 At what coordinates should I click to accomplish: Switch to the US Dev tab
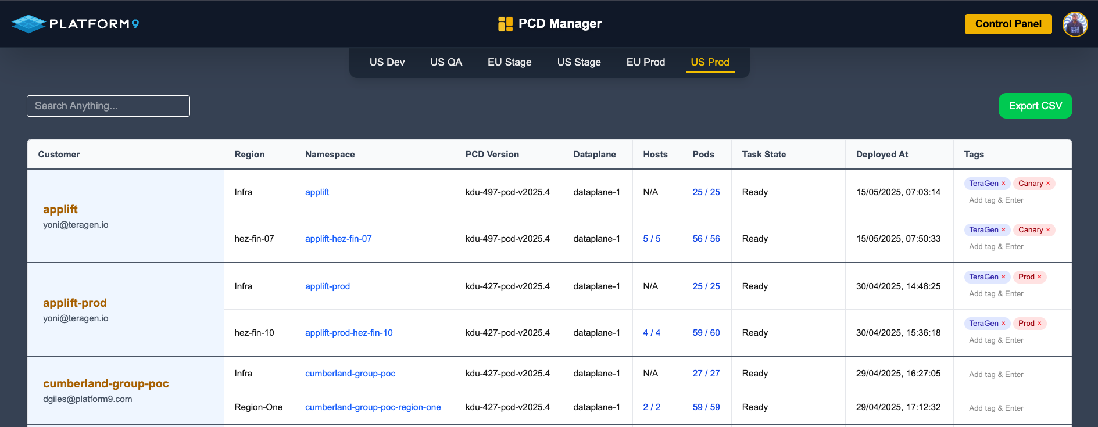click(387, 62)
